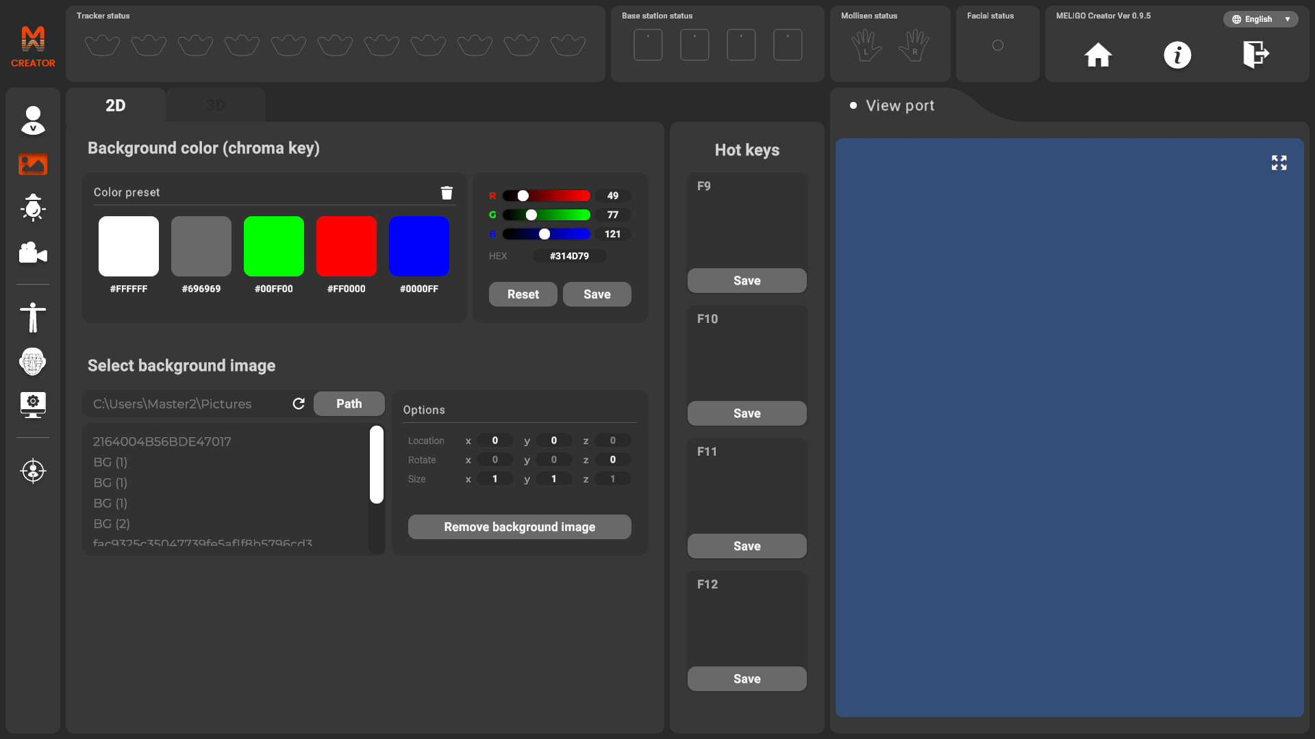Select the lighting settings icon
The image size is (1315, 739).
coord(32,208)
